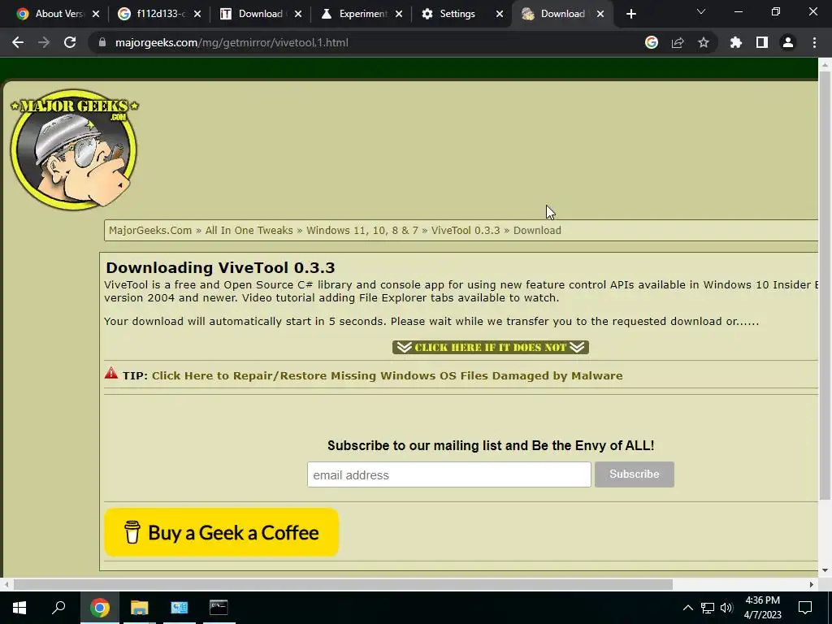Open Windows 11, 10, 8 & 7 breadcrumb
This screenshot has height=624, width=832.
pyautogui.click(x=362, y=230)
